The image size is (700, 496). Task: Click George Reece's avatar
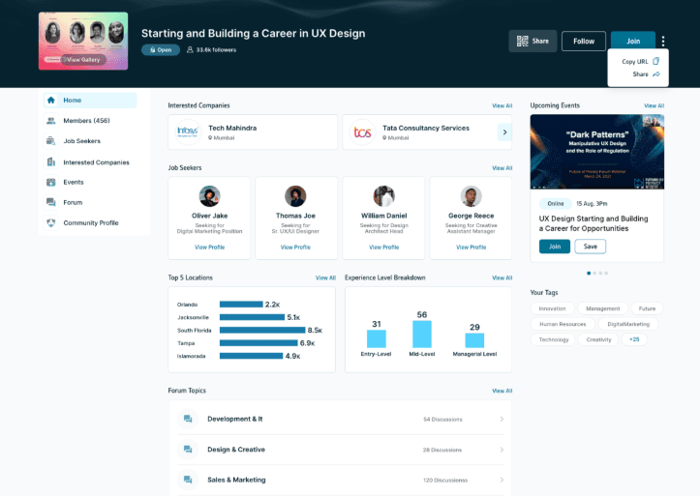click(x=471, y=196)
